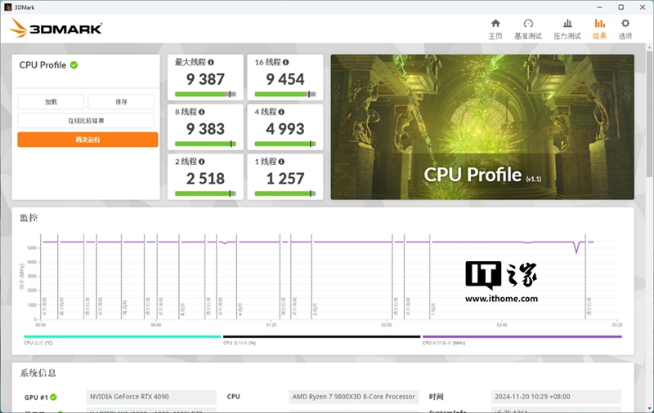The image size is (654, 413).
Task: Click the 4 993 score value
Action: coord(285,129)
